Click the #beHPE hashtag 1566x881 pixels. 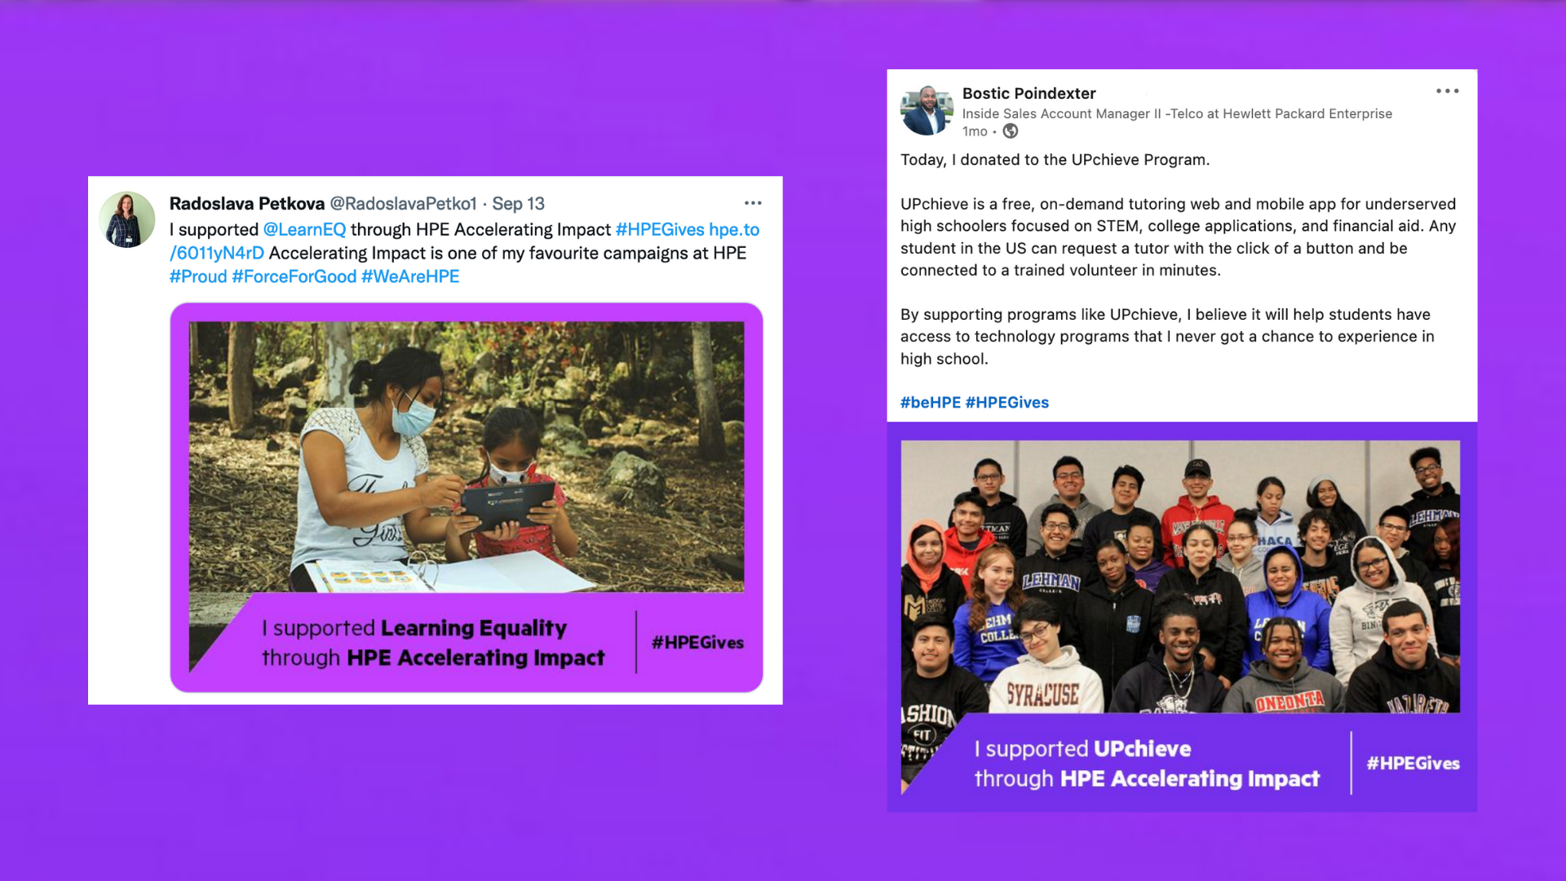click(931, 402)
